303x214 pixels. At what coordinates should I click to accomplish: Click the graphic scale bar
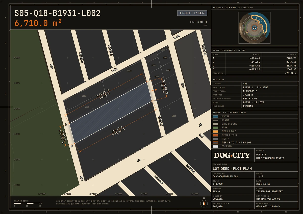[x=27, y=203]
